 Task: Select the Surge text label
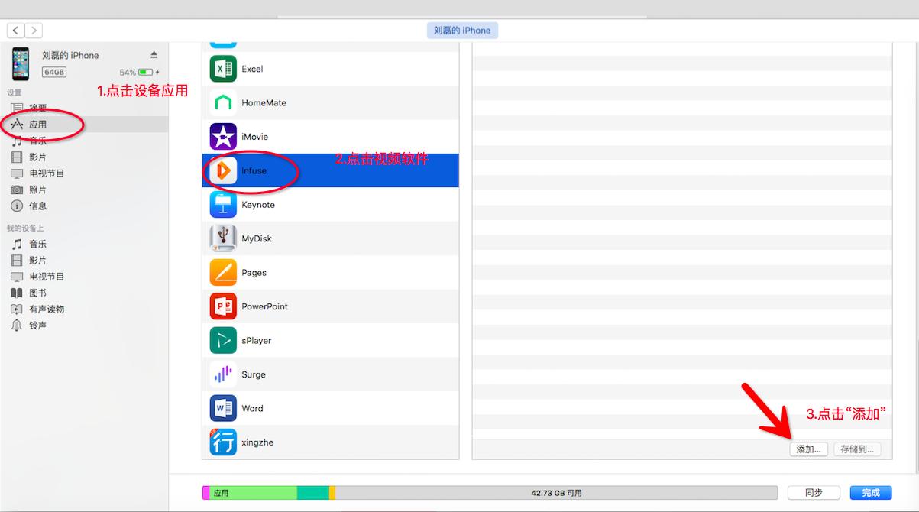click(x=254, y=374)
